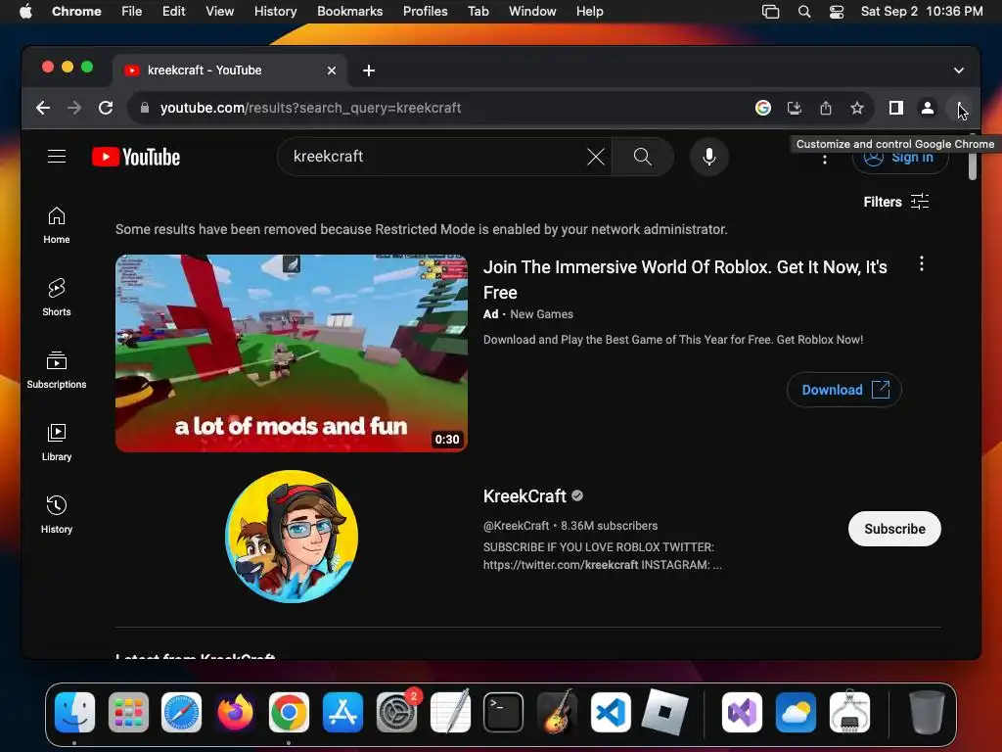Open the History menu
The image size is (1002, 752).
click(275, 12)
